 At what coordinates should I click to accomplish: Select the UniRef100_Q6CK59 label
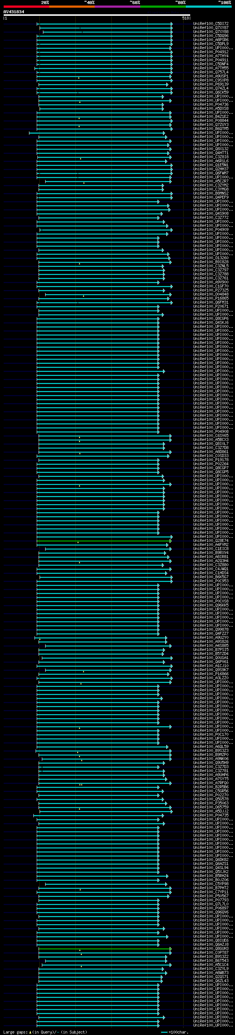(211, 93)
